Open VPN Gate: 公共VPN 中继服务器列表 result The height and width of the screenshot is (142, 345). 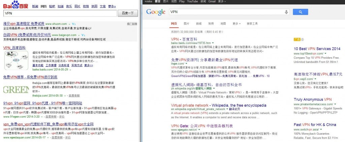202,126
